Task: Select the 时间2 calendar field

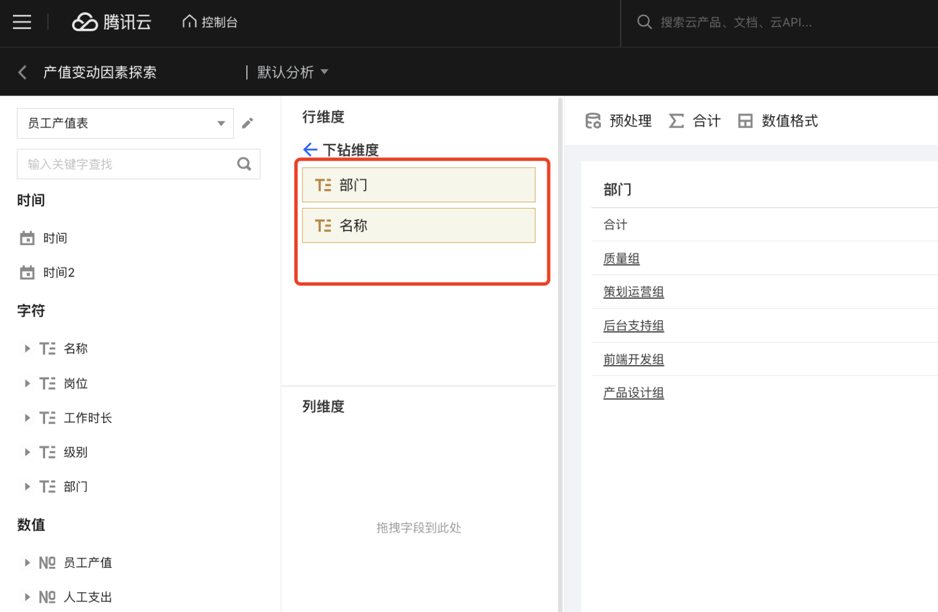Action: (47, 273)
